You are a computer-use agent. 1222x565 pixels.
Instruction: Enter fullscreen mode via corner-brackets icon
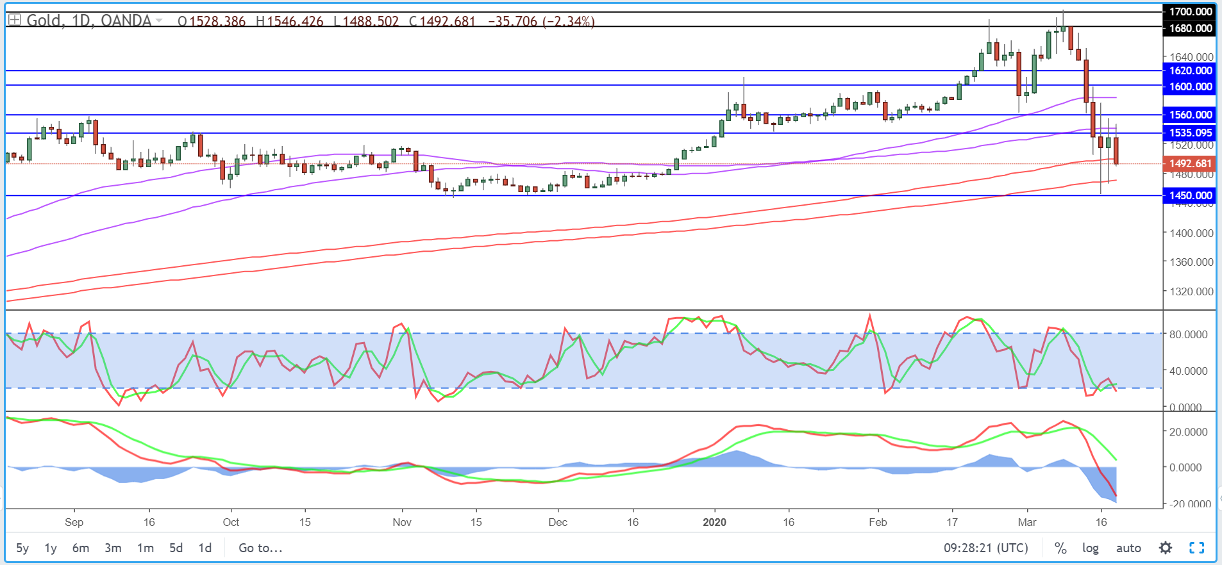(x=1196, y=548)
